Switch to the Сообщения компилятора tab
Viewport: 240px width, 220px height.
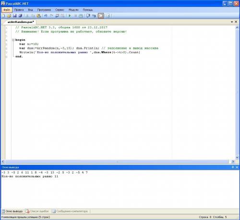coord(71,211)
